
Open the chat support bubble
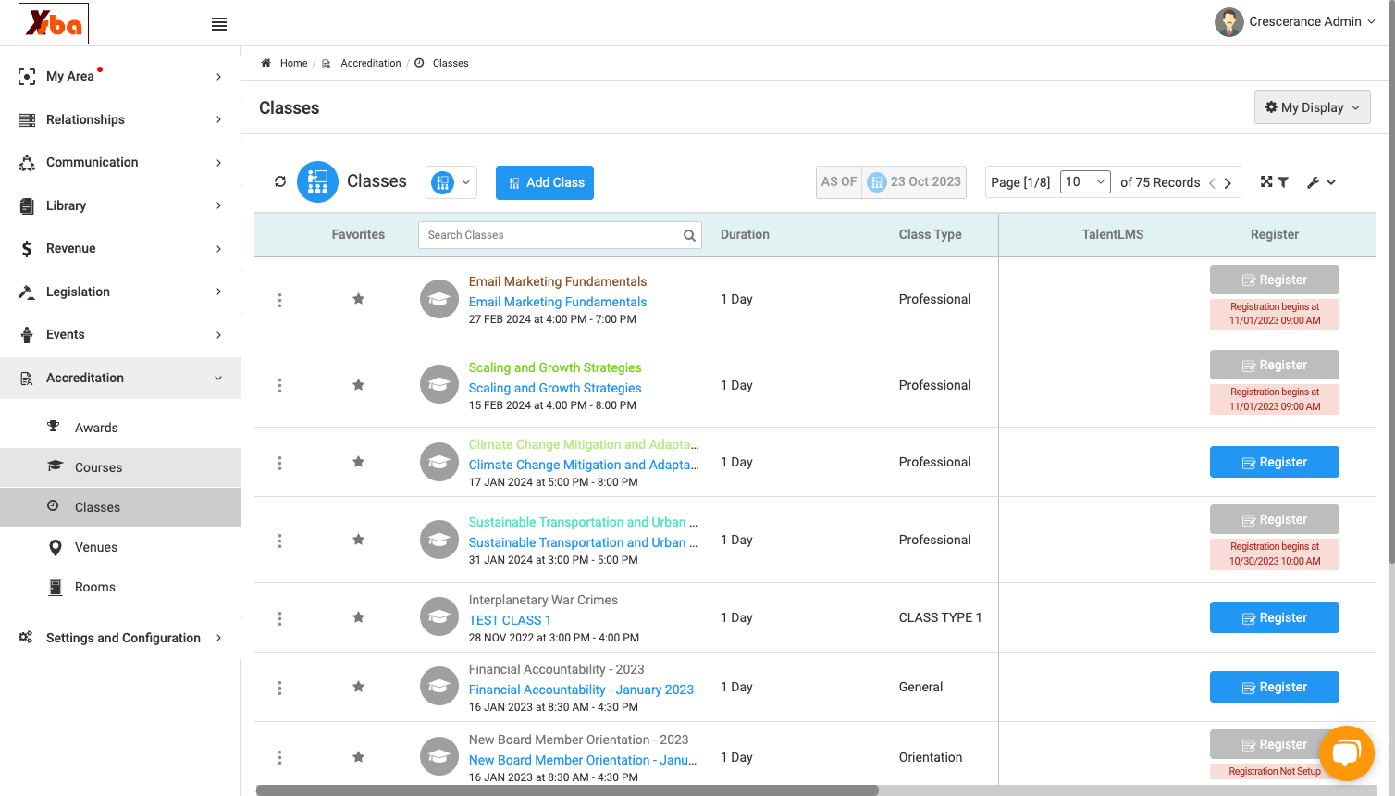tap(1346, 752)
